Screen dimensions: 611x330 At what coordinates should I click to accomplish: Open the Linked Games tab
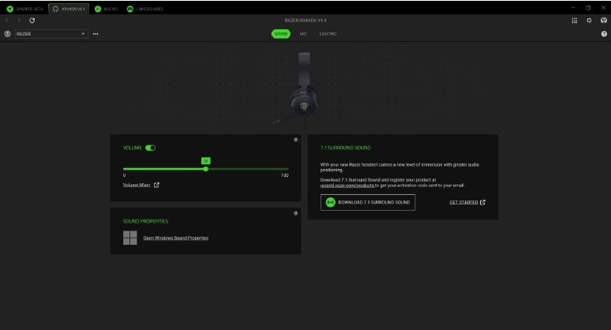145,9
